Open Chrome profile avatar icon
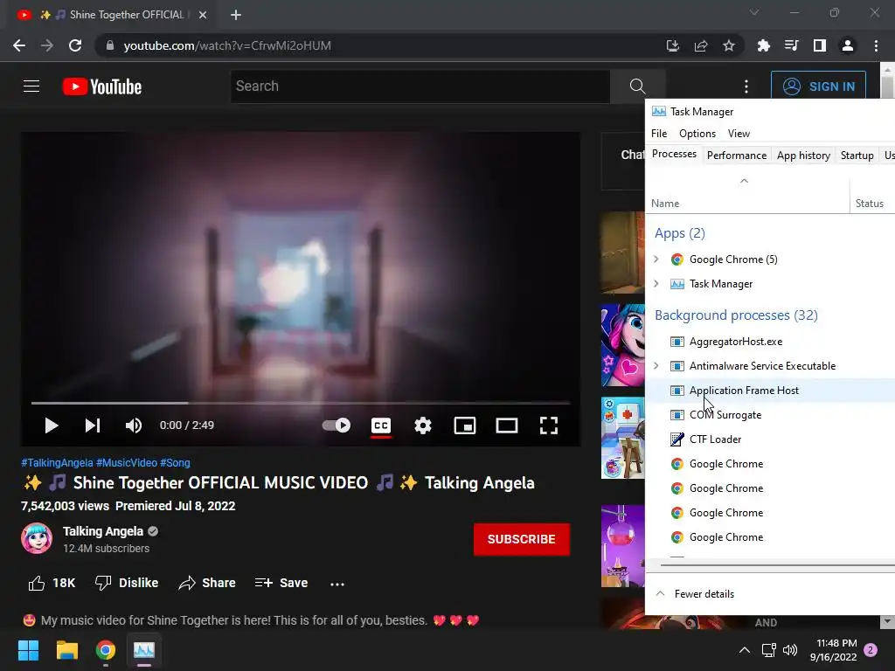Screen dimensions: 895x671 point(848,45)
